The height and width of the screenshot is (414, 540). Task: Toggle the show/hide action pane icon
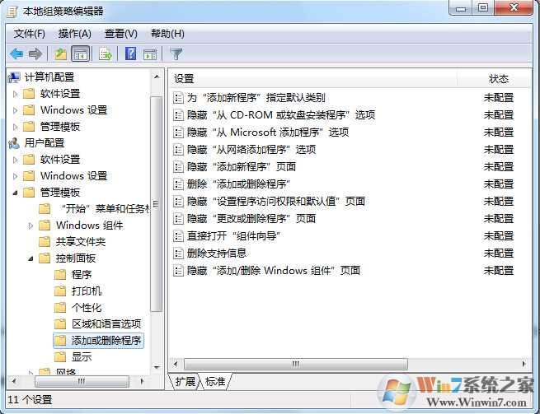tap(150, 54)
